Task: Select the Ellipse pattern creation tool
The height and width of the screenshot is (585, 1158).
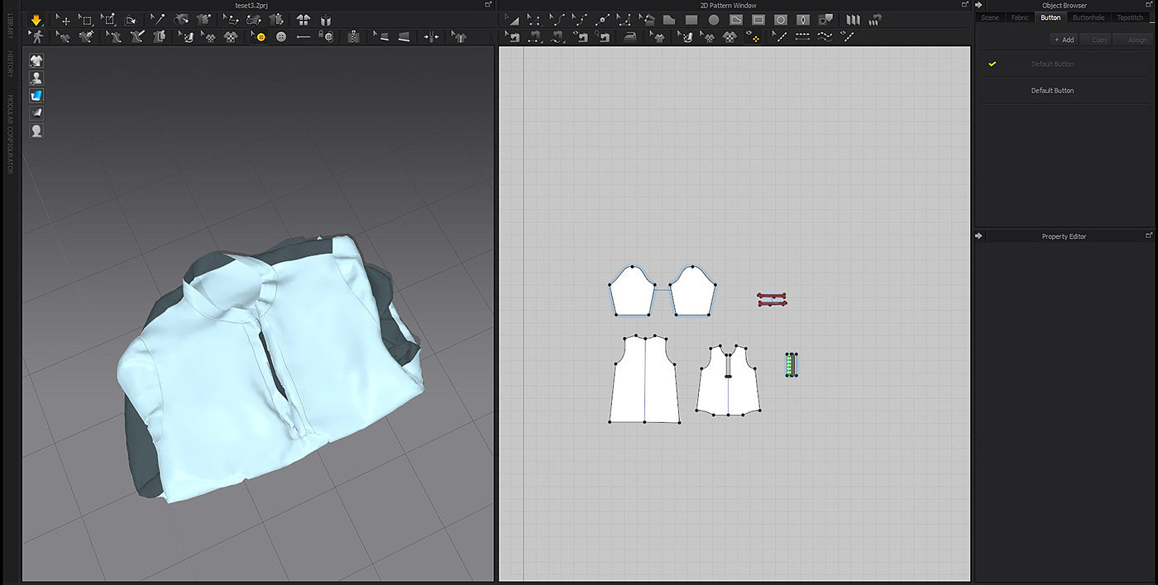Action: pyautogui.click(x=714, y=20)
